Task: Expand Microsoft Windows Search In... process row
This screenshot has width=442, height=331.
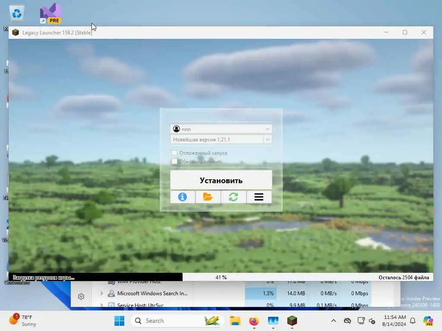Action: pos(101,293)
